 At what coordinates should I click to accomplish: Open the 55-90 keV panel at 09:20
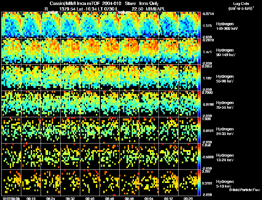pyautogui.click(x=188, y=78)
